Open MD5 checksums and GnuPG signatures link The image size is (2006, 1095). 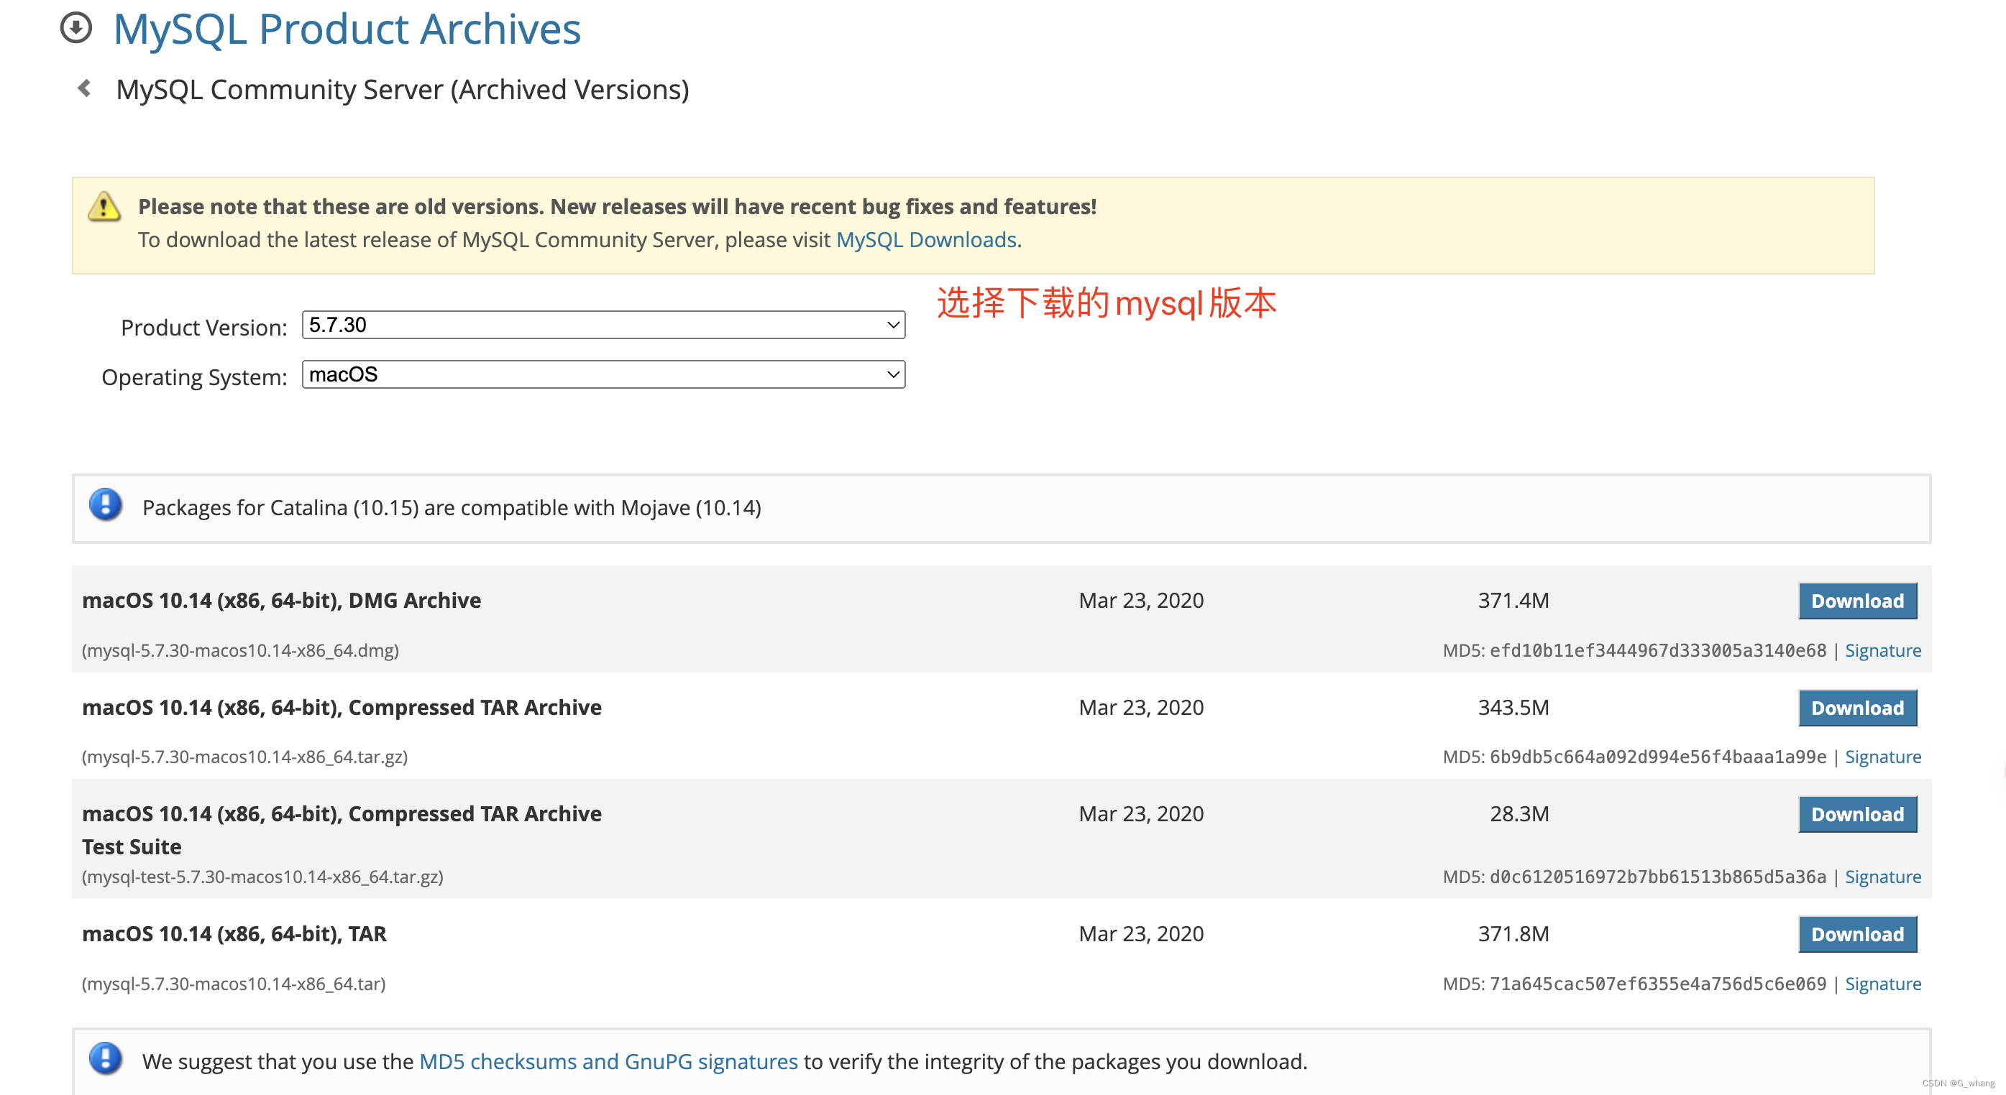608,1061
